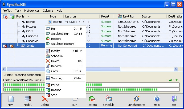Select the My Backup profile

(28, 22)
